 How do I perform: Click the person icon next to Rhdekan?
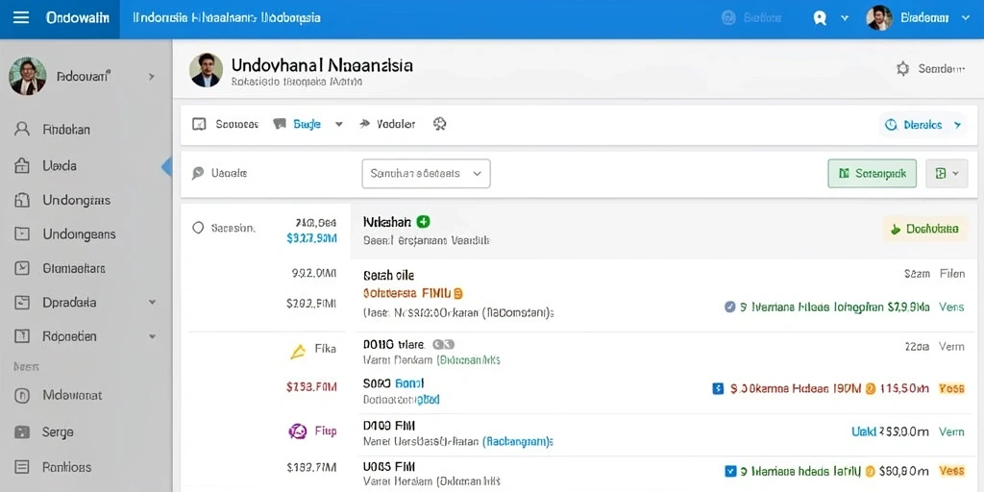[22, 130]
